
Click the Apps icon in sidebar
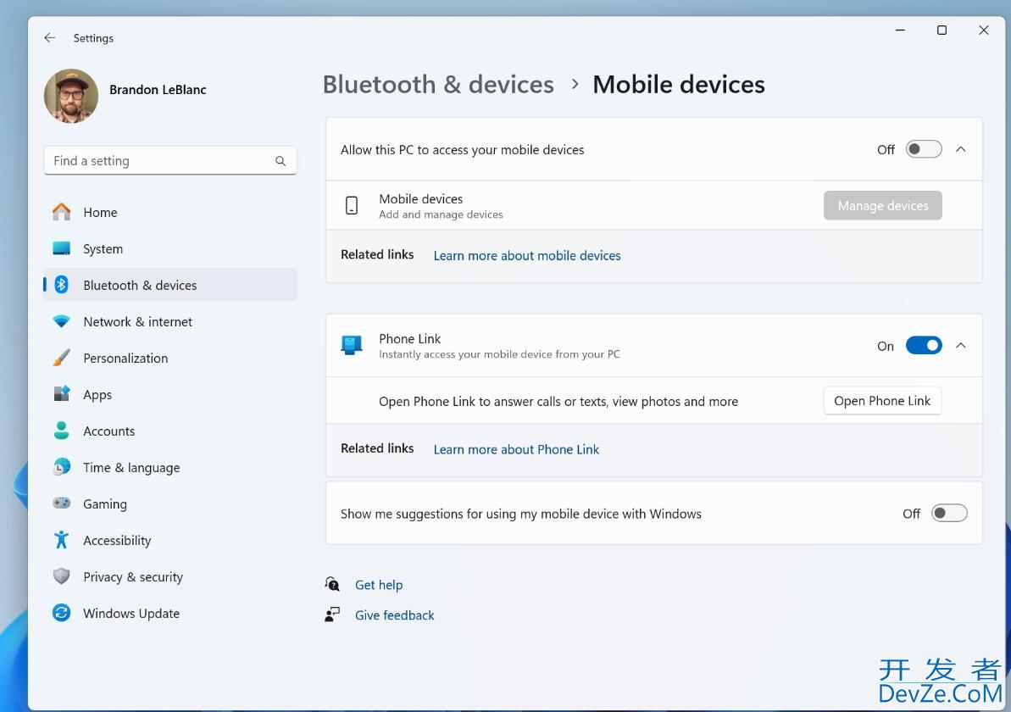pos(61,394)
